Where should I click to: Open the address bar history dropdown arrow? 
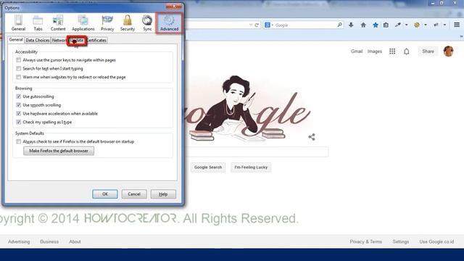coord(251,25)
